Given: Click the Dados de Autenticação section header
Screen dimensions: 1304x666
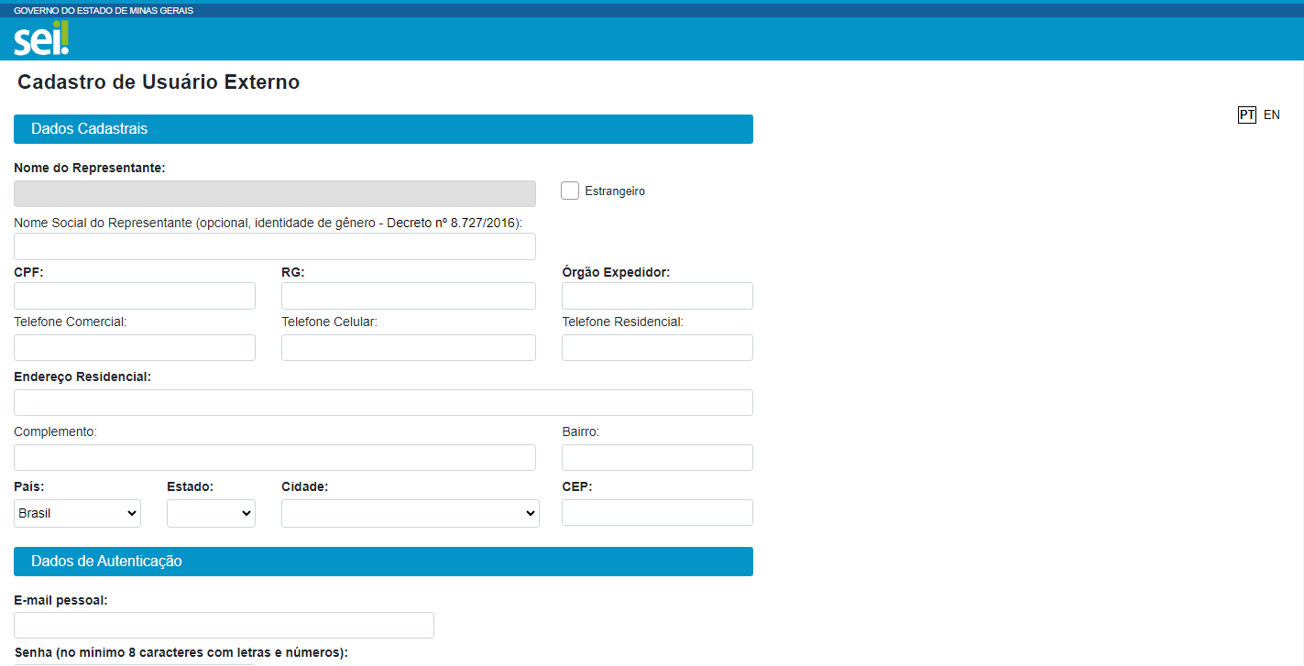Looking at the screenshot, I should pyautogui.click(x=383, y=561).
